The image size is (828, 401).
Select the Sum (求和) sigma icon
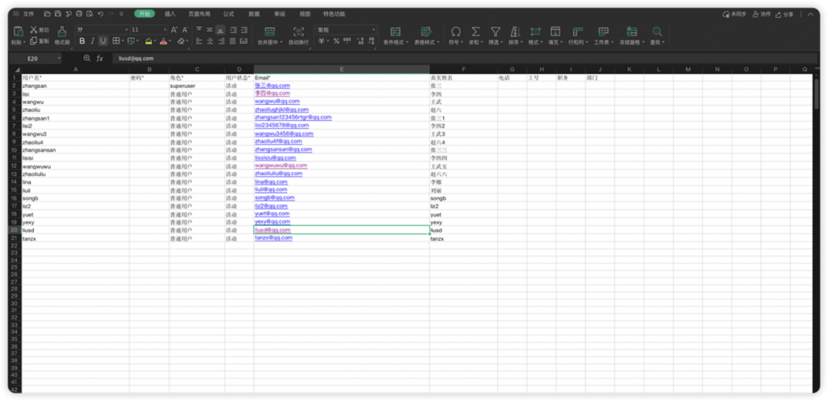[x=475, y=31]
